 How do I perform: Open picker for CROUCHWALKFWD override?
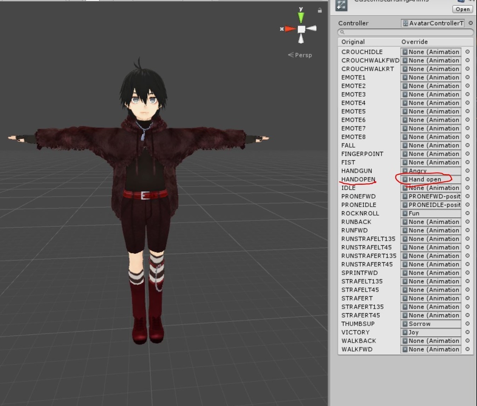(x=468, y=61)
